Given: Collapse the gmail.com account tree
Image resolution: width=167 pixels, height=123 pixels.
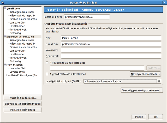Looking at the screenshot, I should [x=5, y=9].
